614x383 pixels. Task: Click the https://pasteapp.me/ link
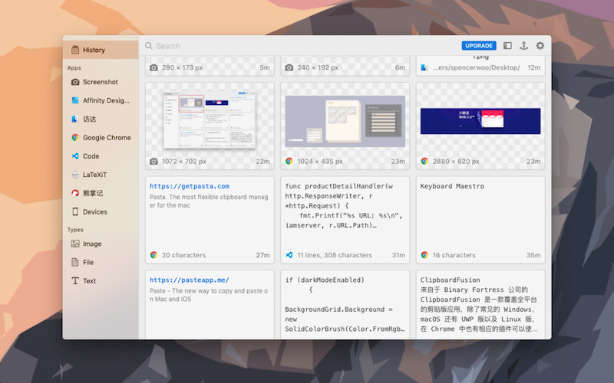(190, 280)
